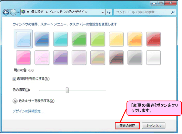Image resolution: width=182 pixels, height=134 pixels.
Task: Click the キャンセル button
Action: click(154, 126)
